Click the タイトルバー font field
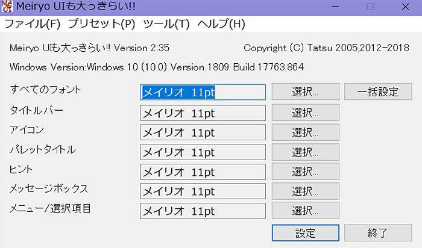This screenshot has height=248, width=422. (x=203, y=113)
